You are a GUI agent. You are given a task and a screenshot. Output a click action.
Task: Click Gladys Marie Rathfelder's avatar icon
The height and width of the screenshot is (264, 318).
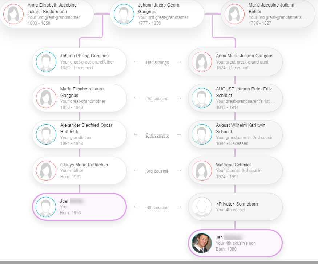pos(46,171)
